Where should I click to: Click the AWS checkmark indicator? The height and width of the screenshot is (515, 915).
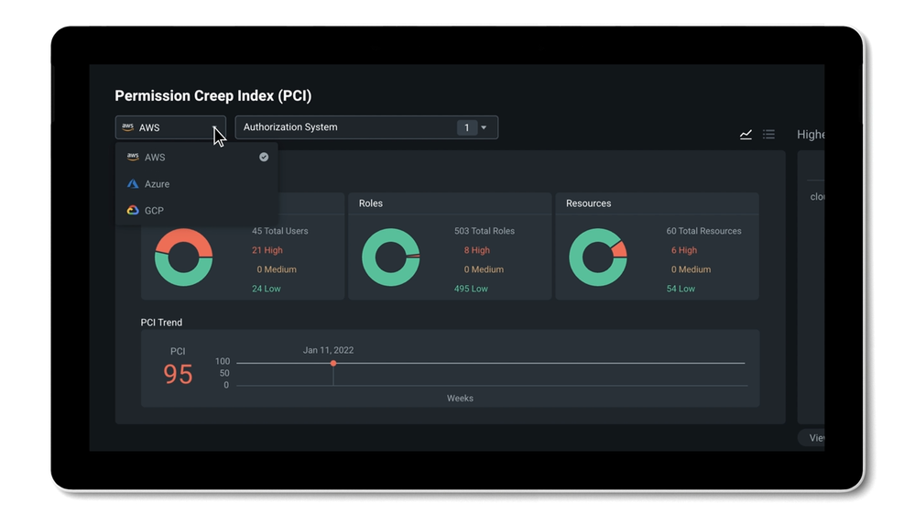coord(264,157)
